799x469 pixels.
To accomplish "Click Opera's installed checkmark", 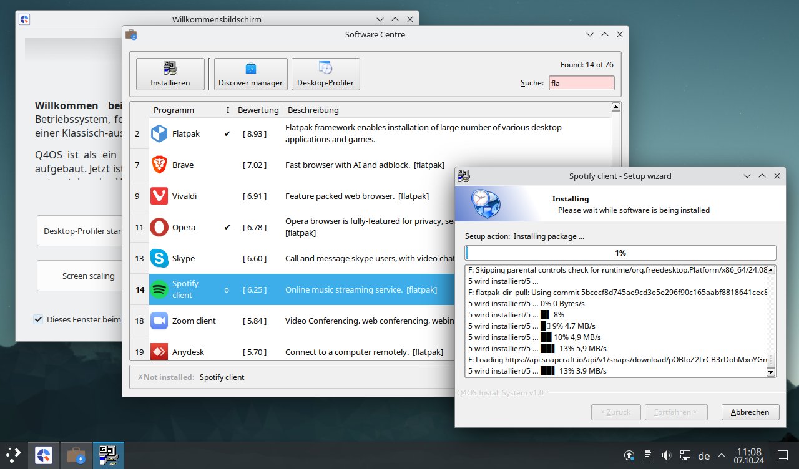I will [227, 227].
